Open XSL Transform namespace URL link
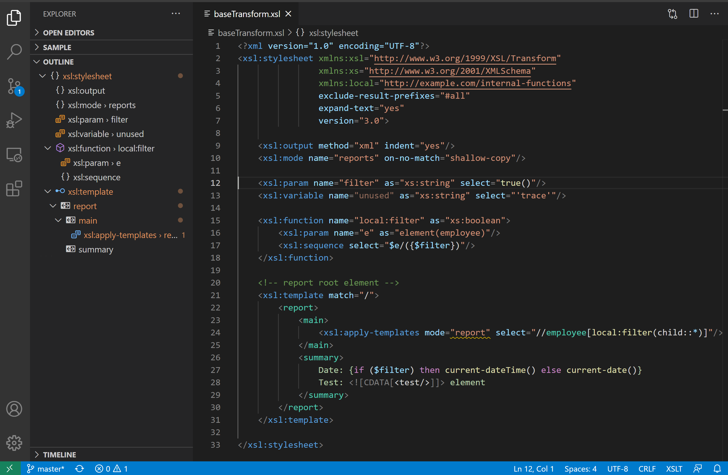Image resolution: width=728 pixels, height=475 pixels. [465, 58]
